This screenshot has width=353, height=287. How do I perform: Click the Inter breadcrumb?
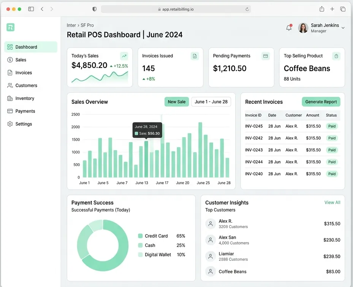[x=71, y=25]
